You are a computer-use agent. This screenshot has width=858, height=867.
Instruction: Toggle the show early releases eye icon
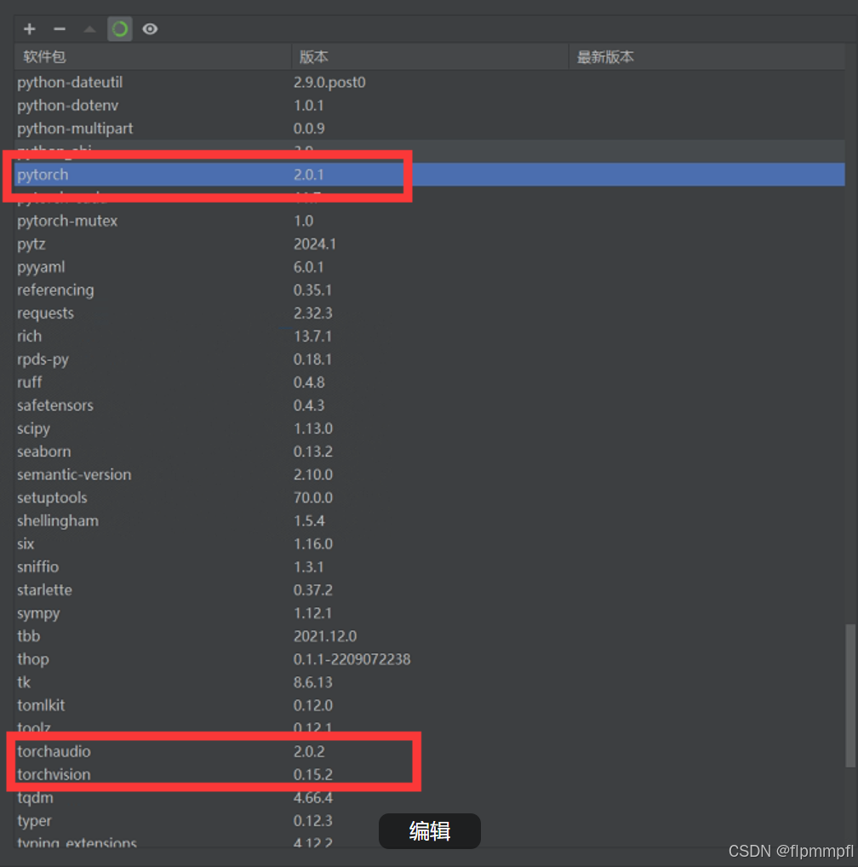point(150,29)
